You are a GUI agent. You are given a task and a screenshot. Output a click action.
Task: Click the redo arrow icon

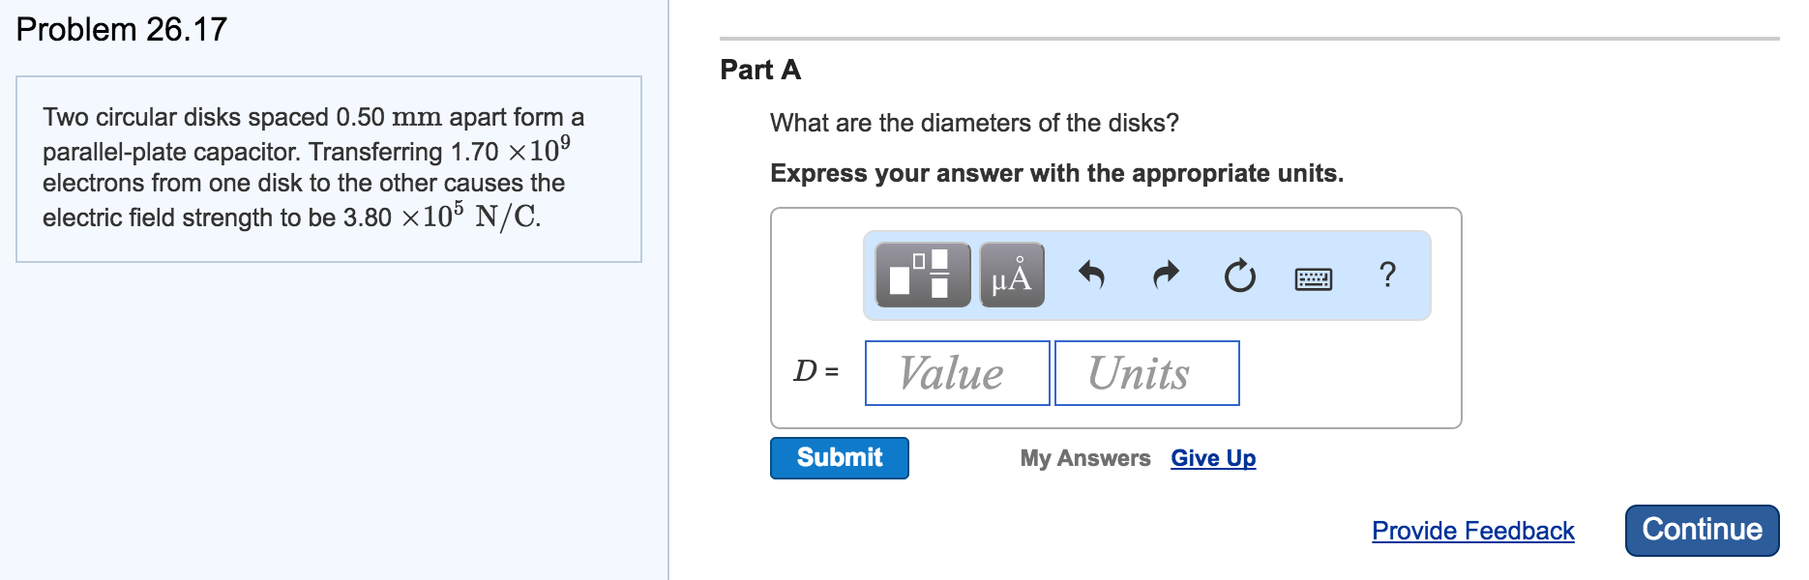(x=1167, y=275)
